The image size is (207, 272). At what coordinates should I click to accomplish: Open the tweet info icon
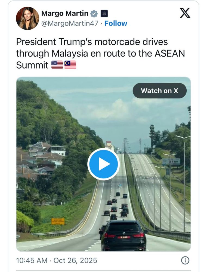185,260
